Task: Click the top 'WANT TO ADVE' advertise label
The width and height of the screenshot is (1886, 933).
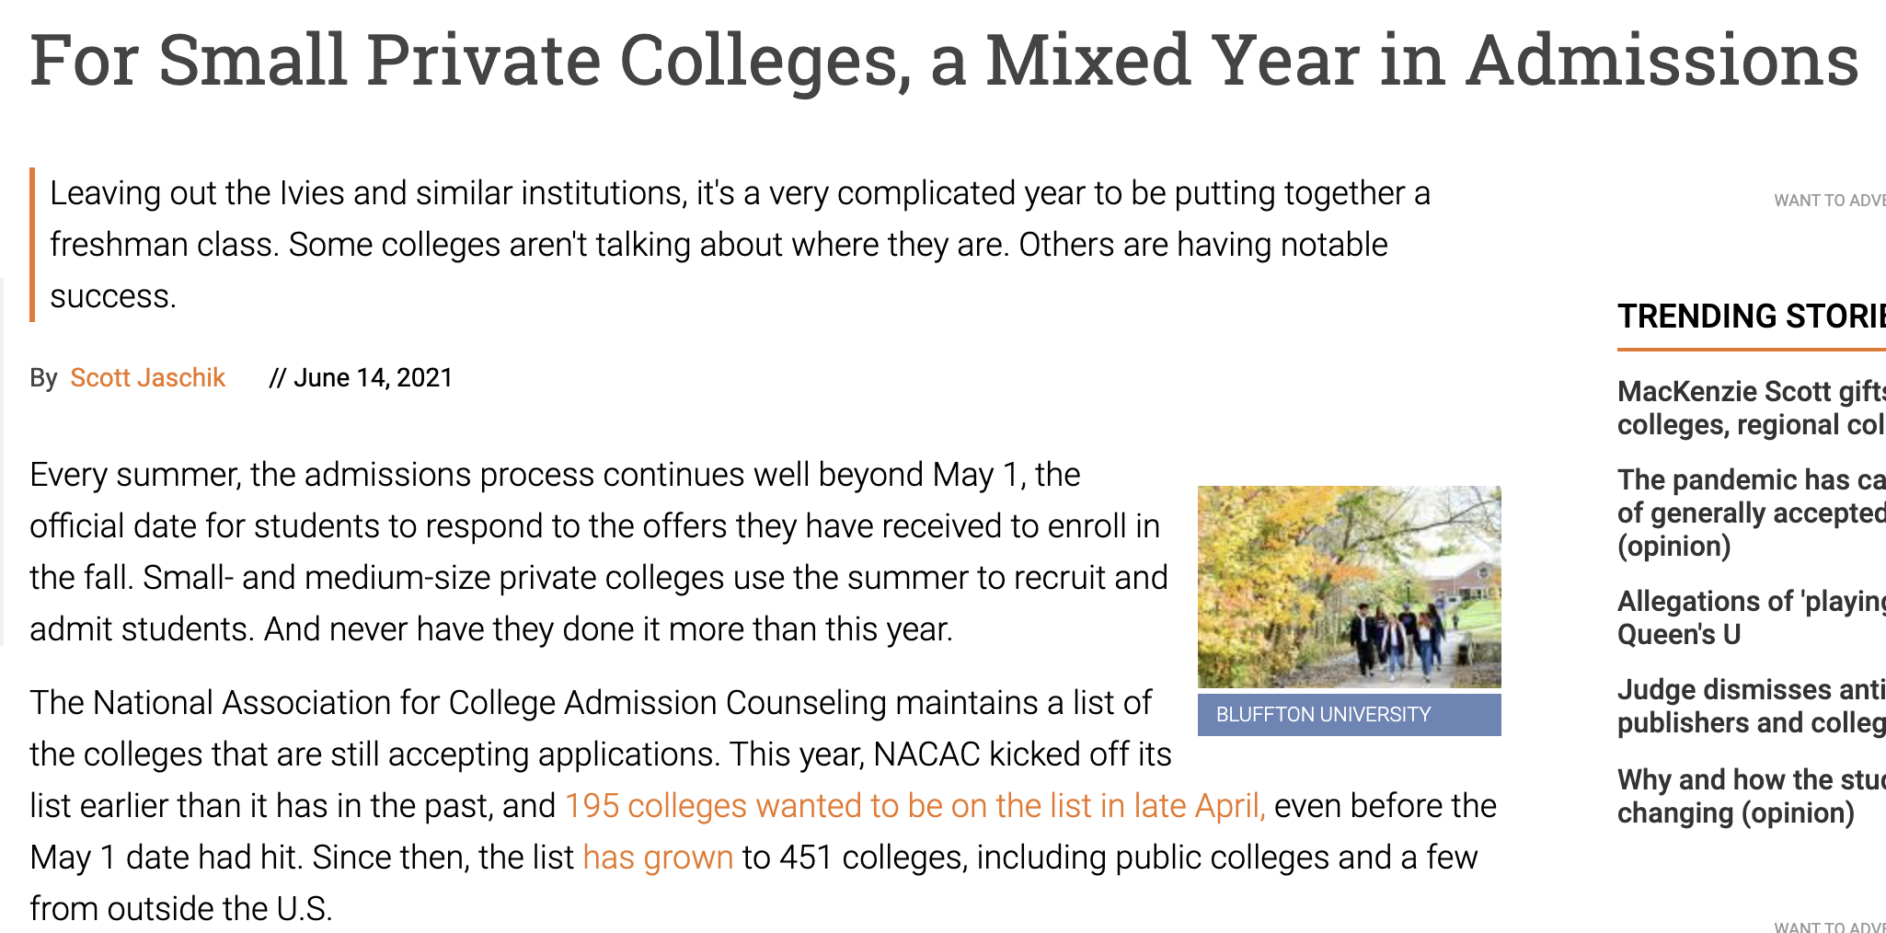Action: [1829, 201]
